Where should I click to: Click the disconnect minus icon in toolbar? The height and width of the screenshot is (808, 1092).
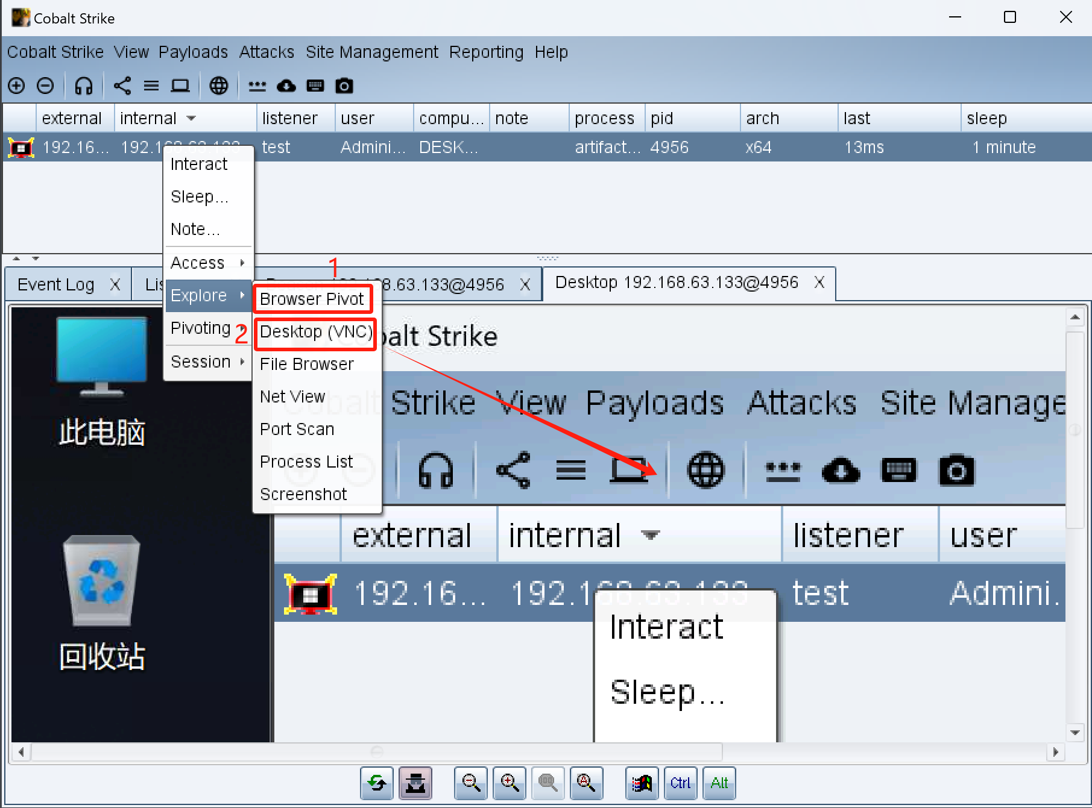(45, 86)
